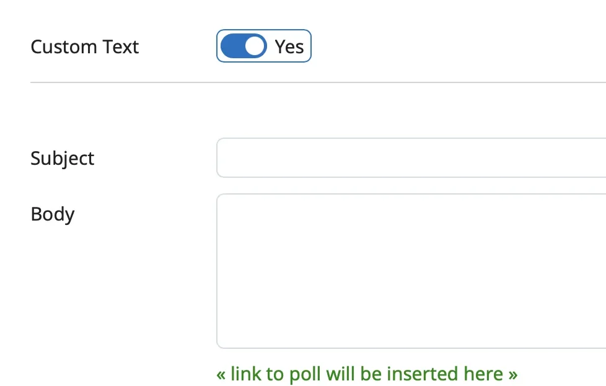This screenshot has width=606, height=386.
Task: Click the blue track of the Custom Text switch
Action: [232, 46]
